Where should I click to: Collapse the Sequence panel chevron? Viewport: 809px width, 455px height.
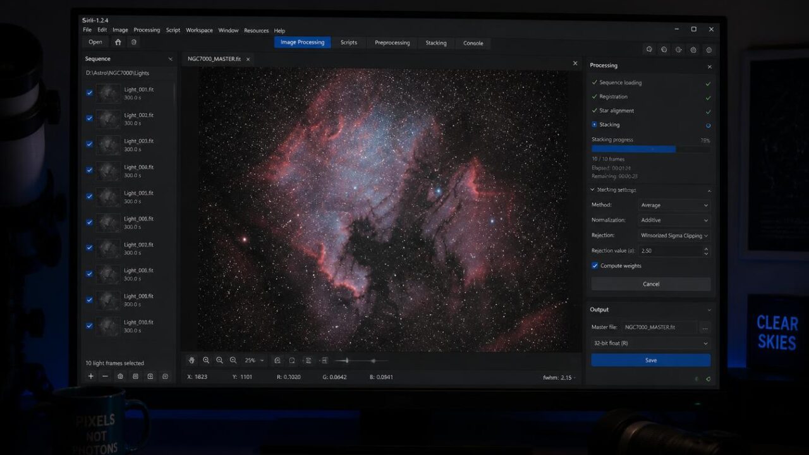(170, 59)
